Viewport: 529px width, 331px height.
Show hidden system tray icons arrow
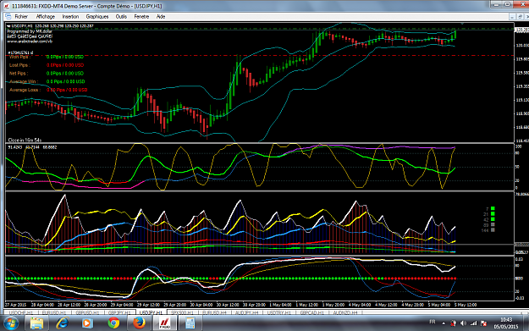[x=444, y=323]
